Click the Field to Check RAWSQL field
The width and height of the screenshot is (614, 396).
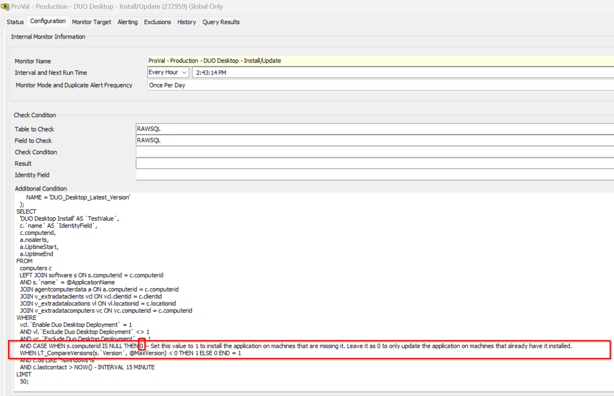click(x=375, y=140)
